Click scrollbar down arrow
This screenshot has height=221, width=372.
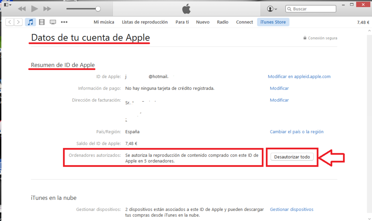tap(369, 219)
